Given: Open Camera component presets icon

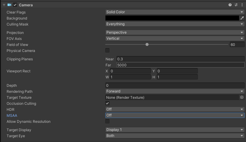Looking at the screenshot, I should [236, 5].
